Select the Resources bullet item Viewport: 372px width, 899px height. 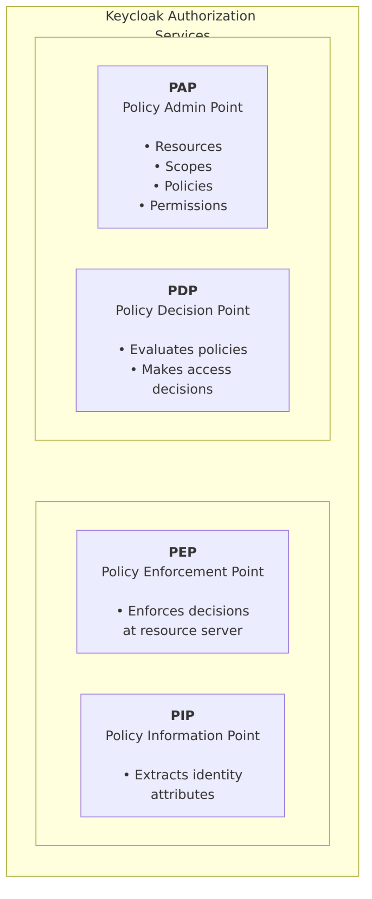183,146
